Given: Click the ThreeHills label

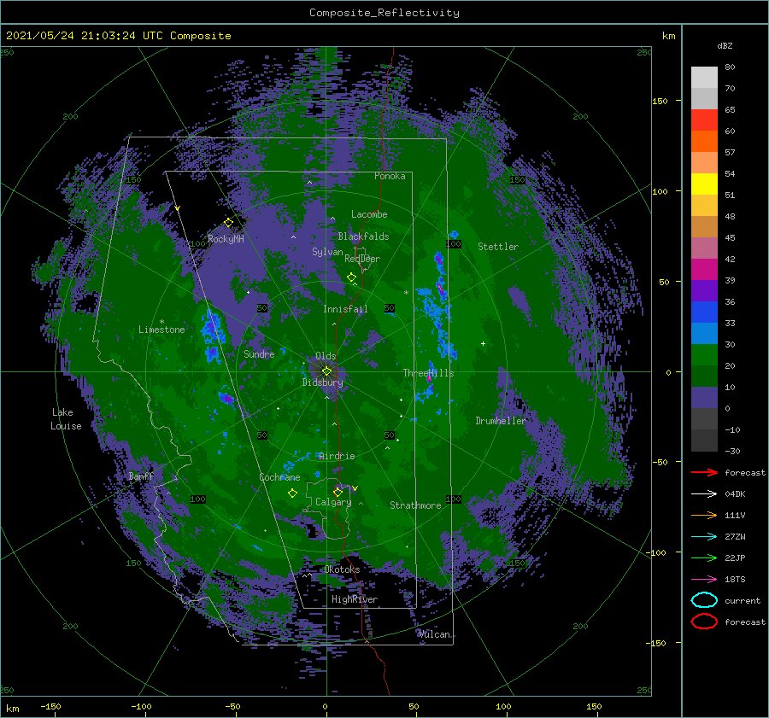Looking at the screenshot, I should (x=428, y=373).
